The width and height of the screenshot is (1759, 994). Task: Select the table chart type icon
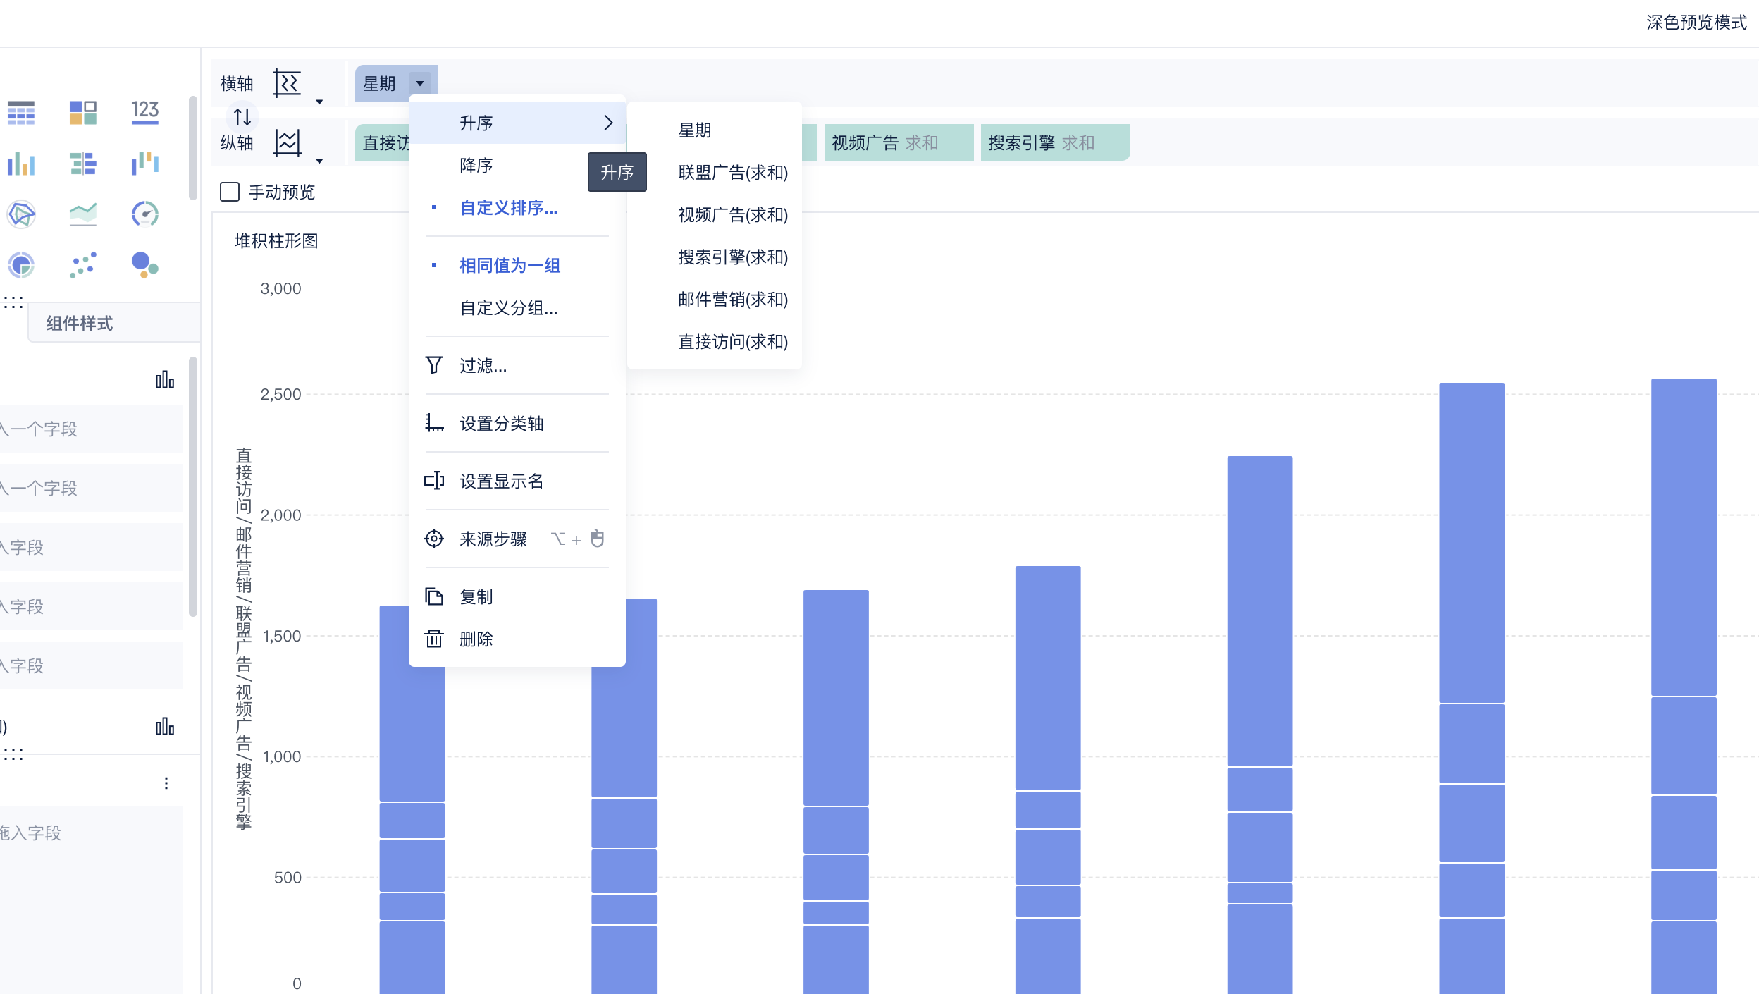21,113
